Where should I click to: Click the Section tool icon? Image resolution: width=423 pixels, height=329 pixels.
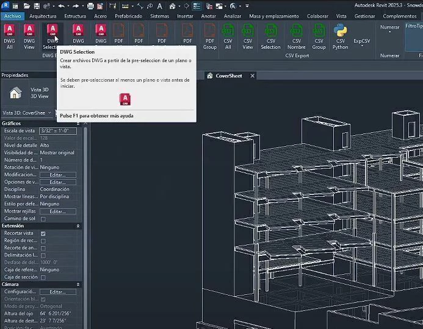click(186, 6)
